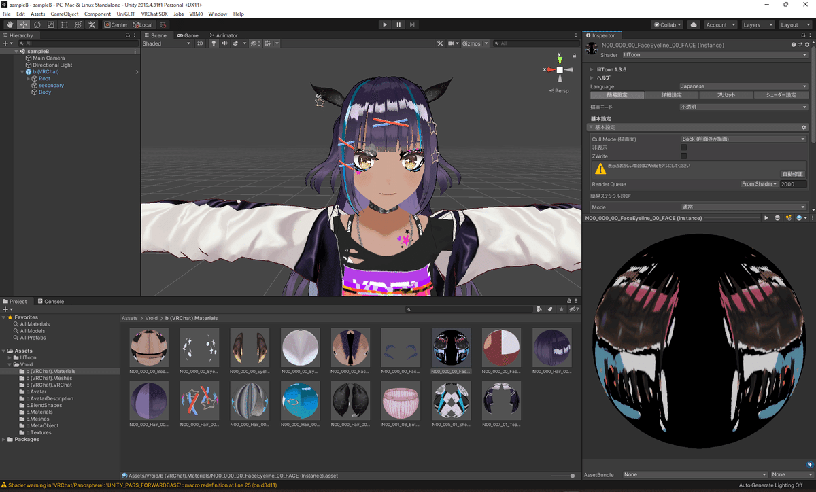Screen dimensions: 816x492
Task: Open cloud services icon
Action: tap(694, 24)
